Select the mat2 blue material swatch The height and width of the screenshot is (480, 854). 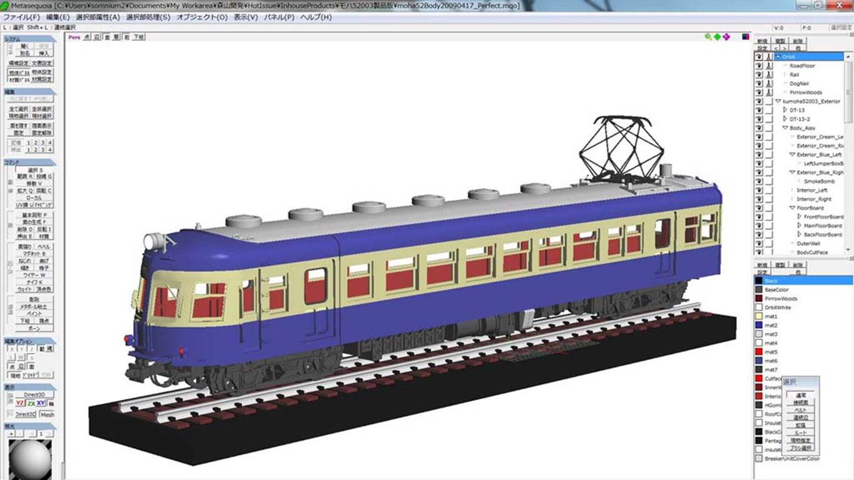click(x=759, y=325)
